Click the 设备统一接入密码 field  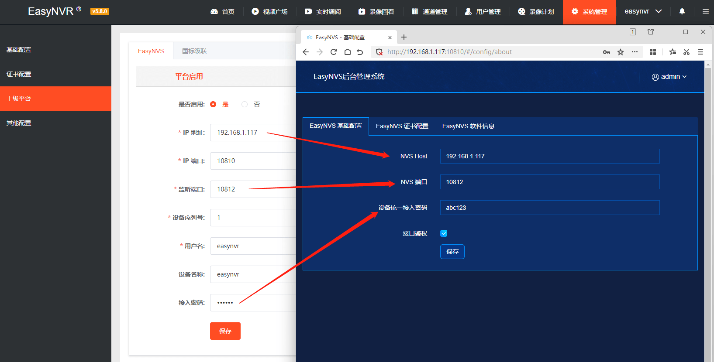point(550,208)
